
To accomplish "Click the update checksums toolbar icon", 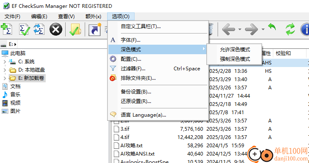I will coord(39,29).
